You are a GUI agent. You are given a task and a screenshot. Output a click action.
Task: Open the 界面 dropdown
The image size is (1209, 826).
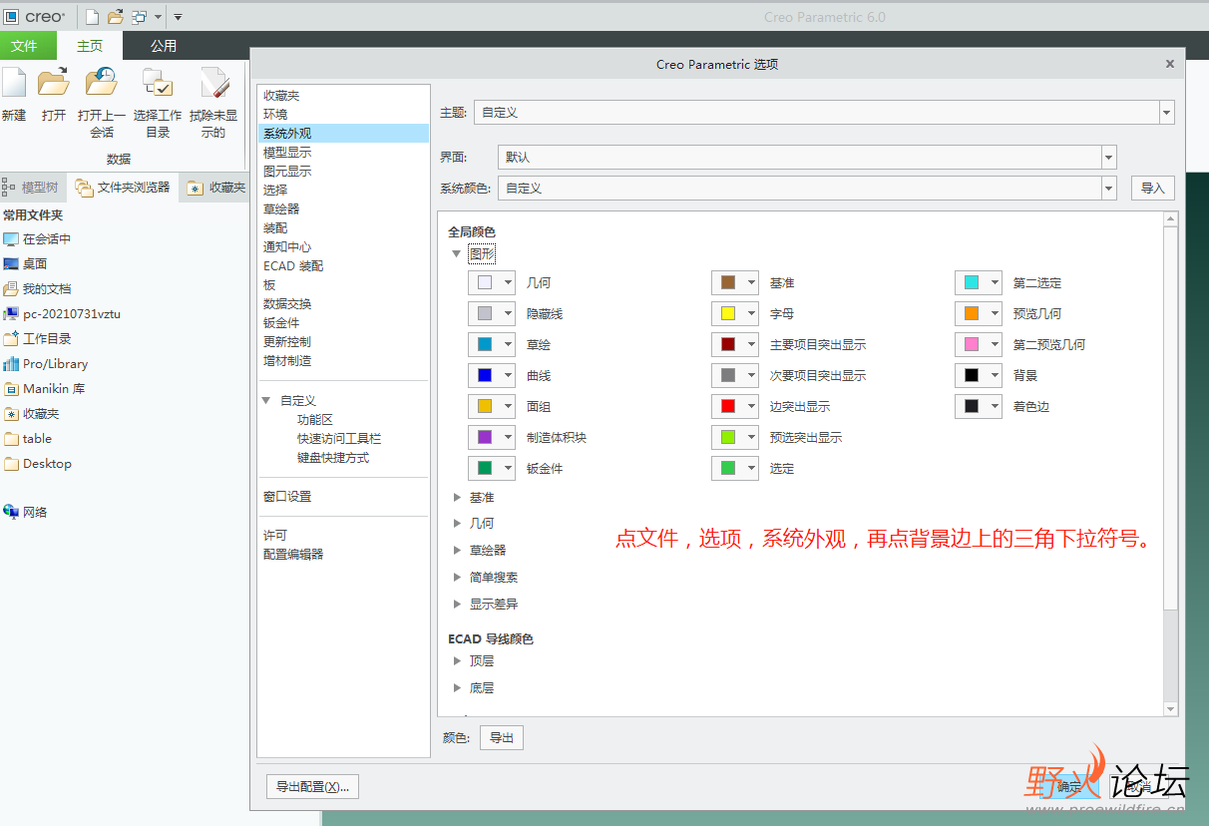(x=1108, y=157)
